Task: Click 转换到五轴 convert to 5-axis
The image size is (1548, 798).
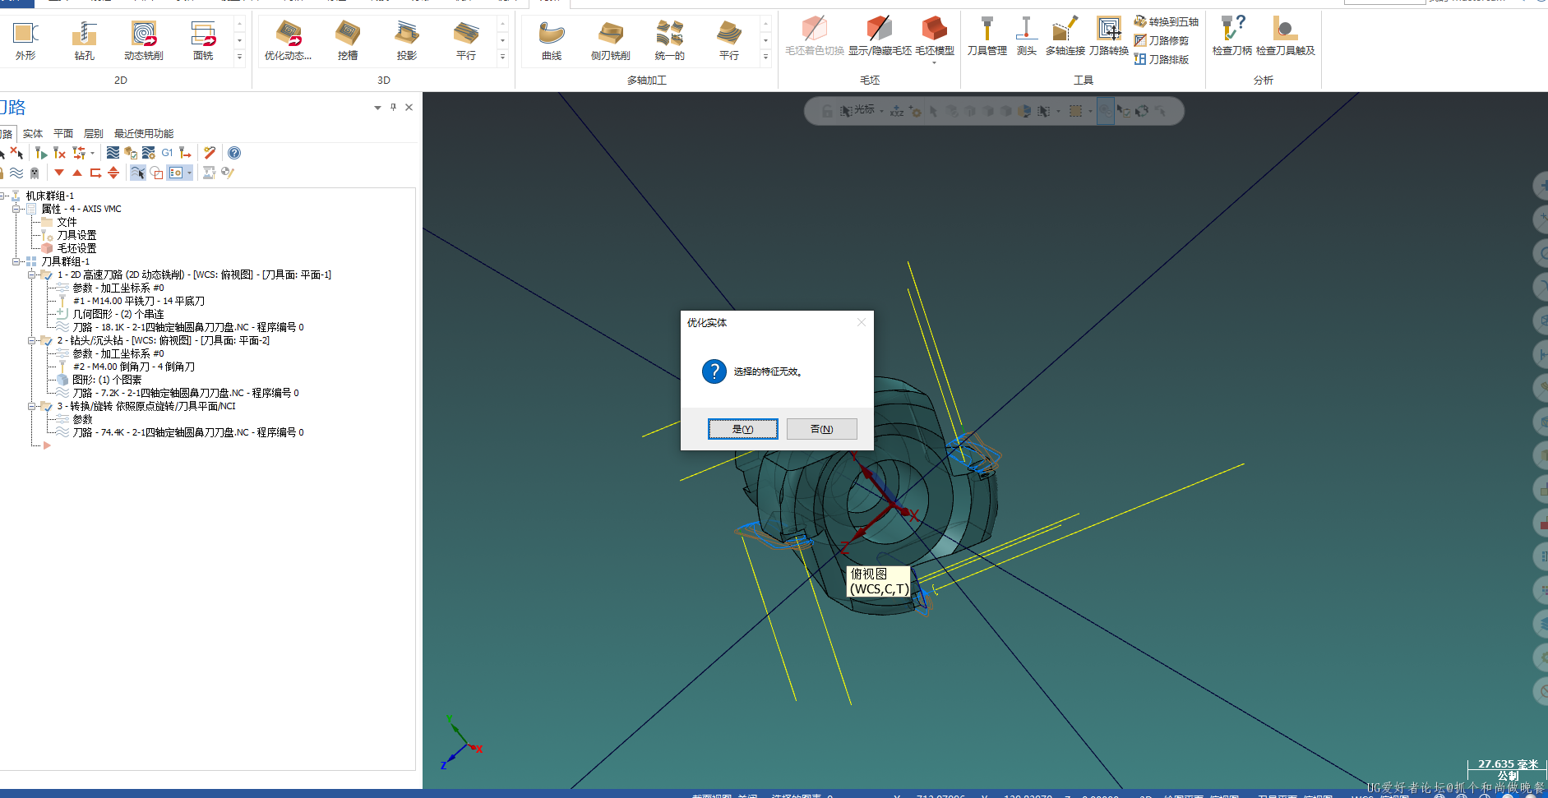Action: 1166,21
